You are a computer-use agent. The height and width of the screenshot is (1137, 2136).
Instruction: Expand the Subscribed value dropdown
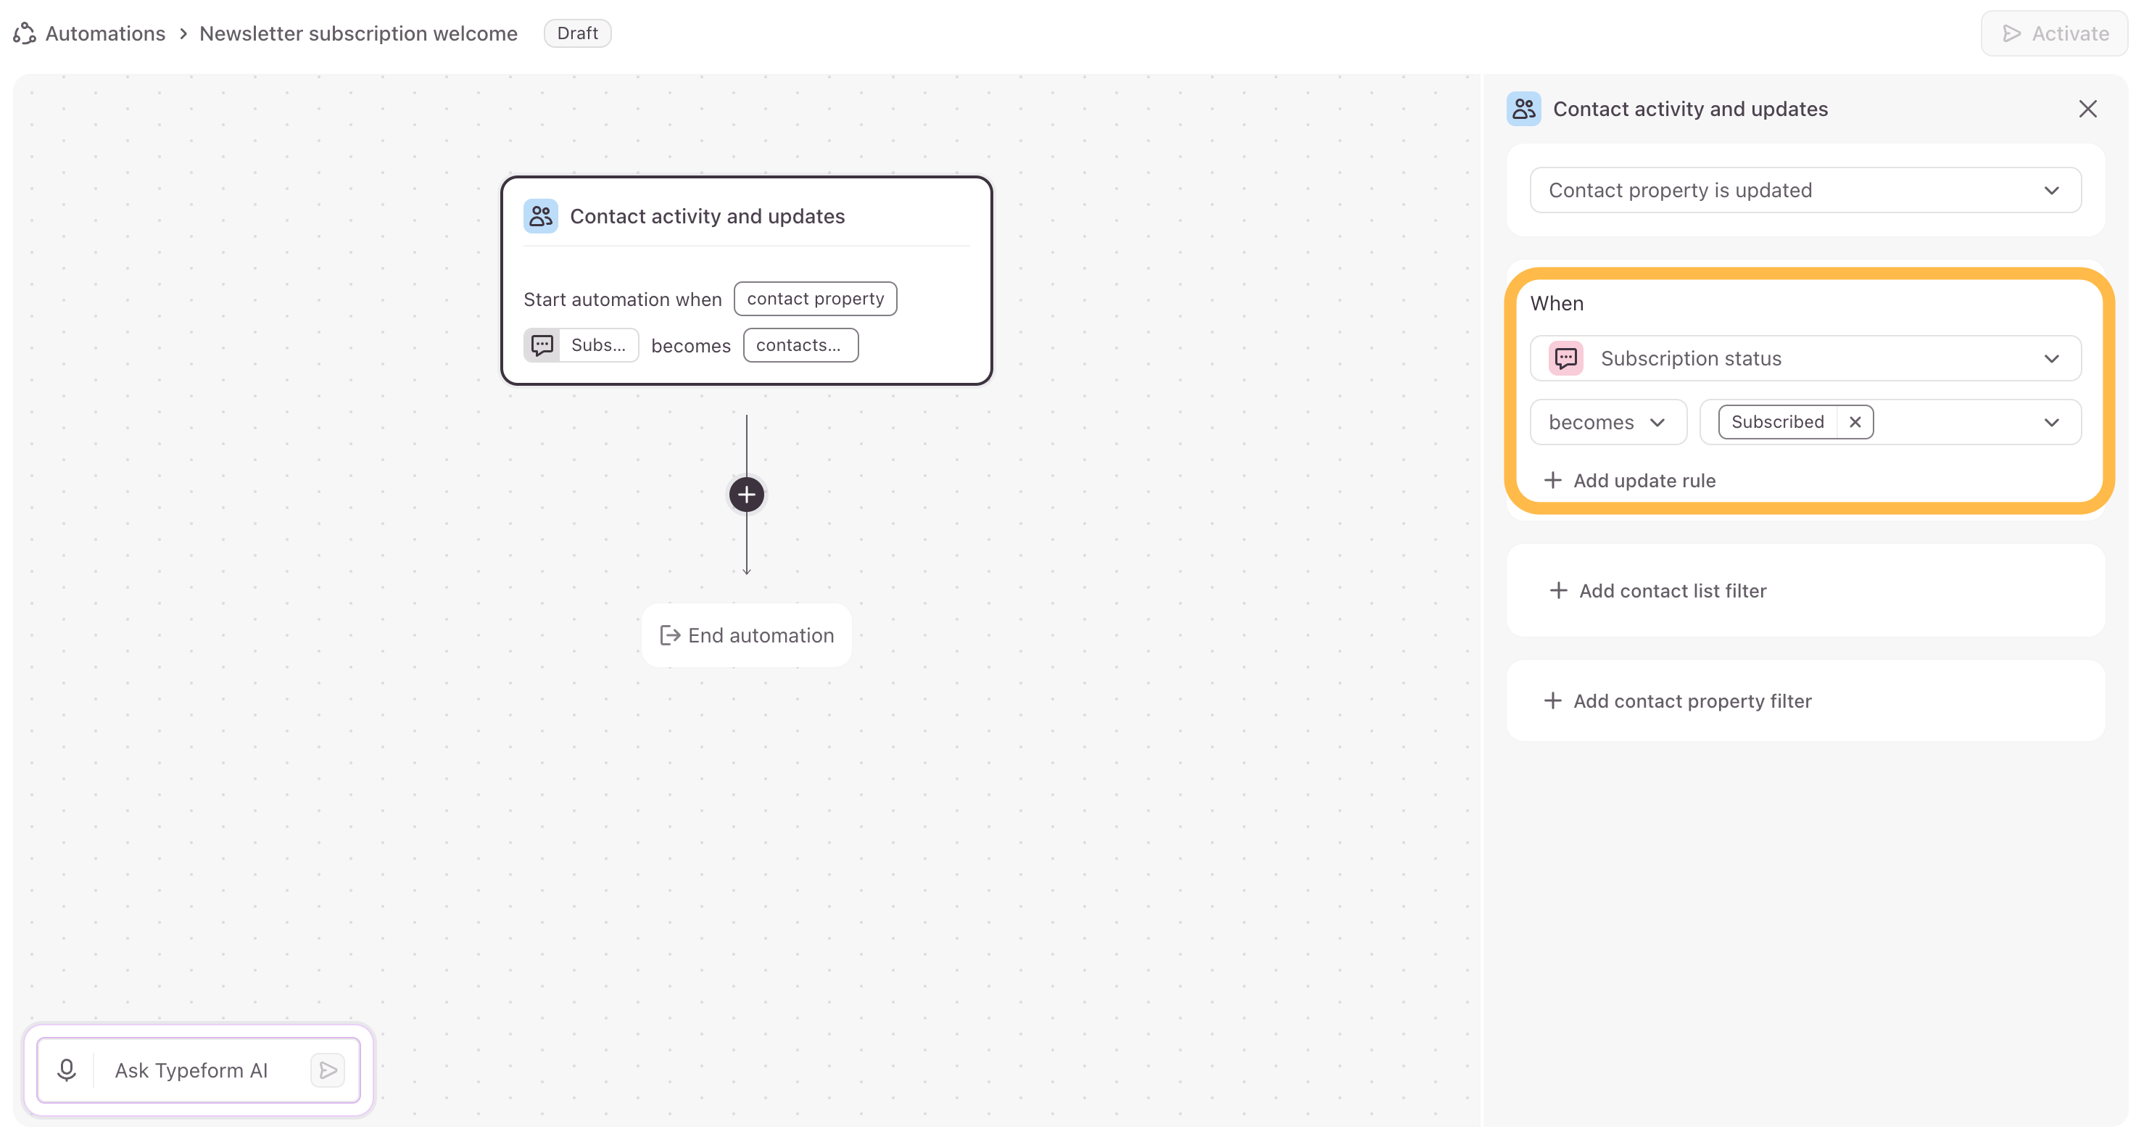[2051, 422]
